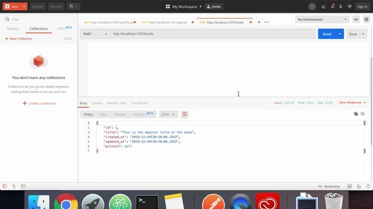The height and width of the screenshot is (209, 373).
Task: Switch to History sidebar tab
Action: click(13, 28)
